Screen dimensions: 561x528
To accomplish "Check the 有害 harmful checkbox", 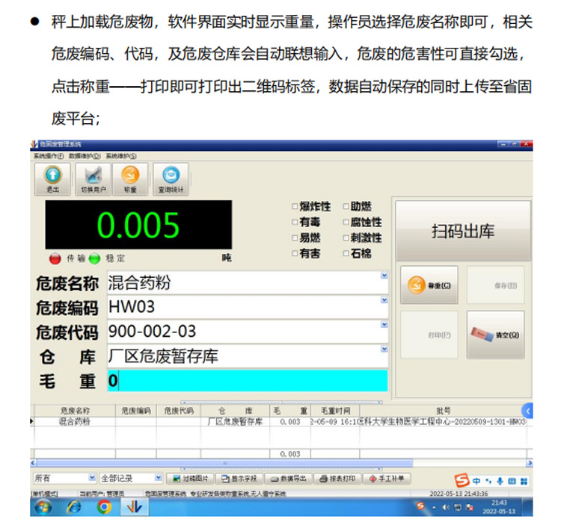I will (295, 253).
